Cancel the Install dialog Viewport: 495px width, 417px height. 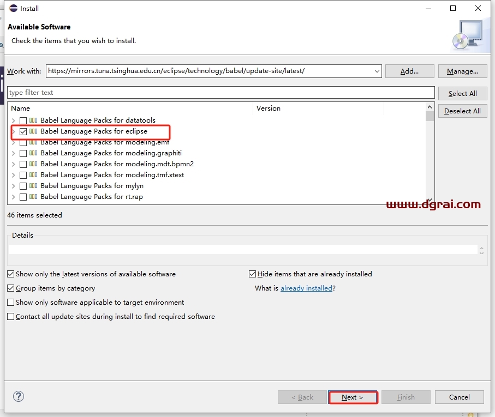[x=460, y=397]
